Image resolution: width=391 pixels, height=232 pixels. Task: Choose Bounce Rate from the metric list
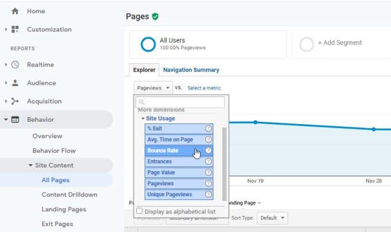(x=179, y=150)
